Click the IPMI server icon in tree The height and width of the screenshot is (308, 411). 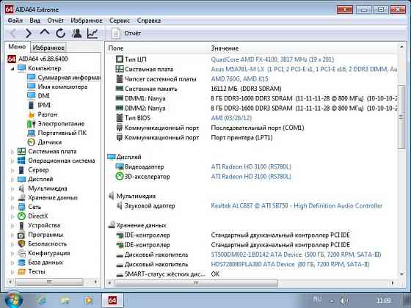pyautogui.click(x=31, y=105)
